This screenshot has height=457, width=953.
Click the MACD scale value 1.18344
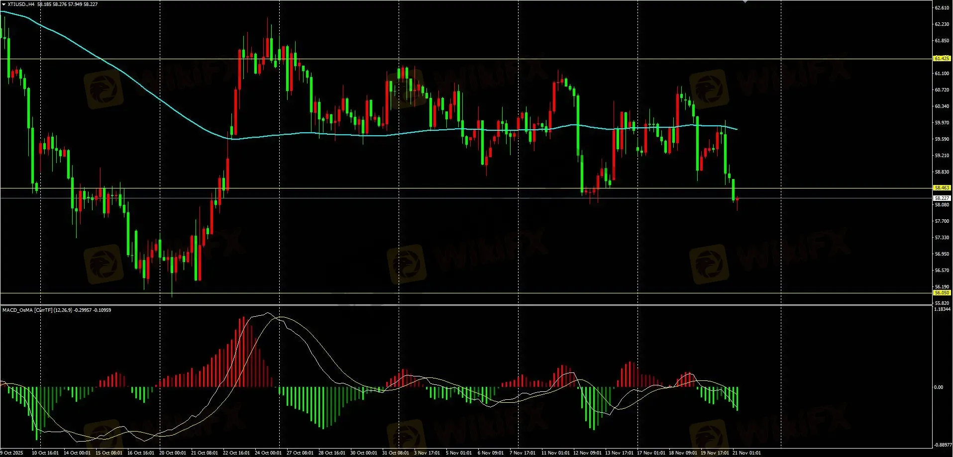coord(943,309)
